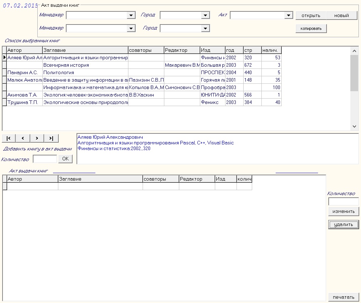
Task: Click В.В.Хаскин coauthor cell
Action: (146, 95)
